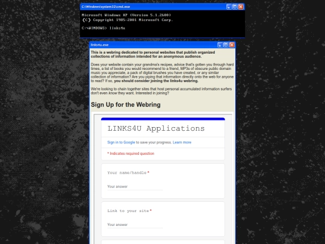Maximize the cmd.exe window
The image size is (325, 244).
pos(235,7)
